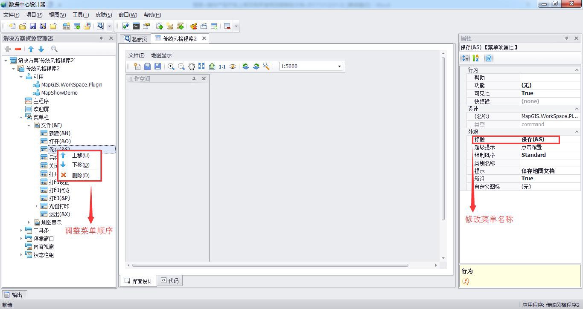Click the designer vertical scrollbar
Image resolution: width=583 pixels, height=309 pixels.
[x=443, y=139]
